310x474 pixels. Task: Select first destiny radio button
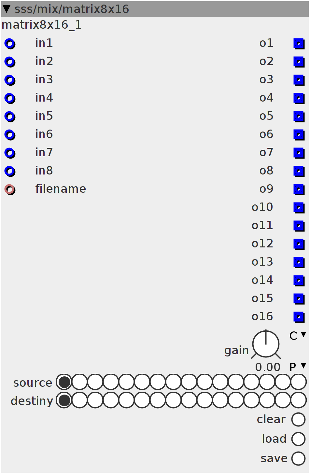click(64, 400)
